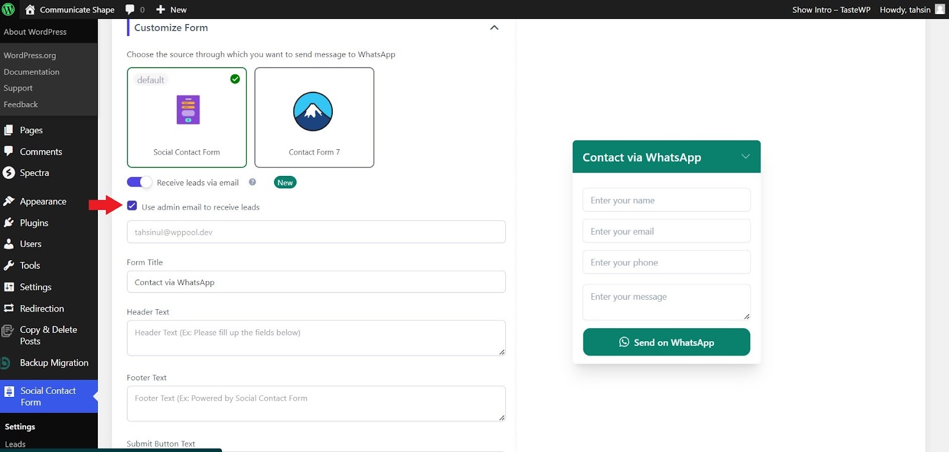Click the Settings sidebar icon
The height and width of the screenshot is (452, 949).
9,287
